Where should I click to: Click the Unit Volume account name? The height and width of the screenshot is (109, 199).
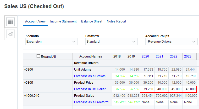pos(83,70)
